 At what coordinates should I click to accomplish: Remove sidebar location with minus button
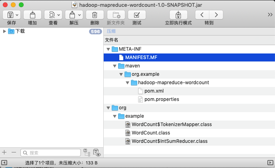[14, 152]
